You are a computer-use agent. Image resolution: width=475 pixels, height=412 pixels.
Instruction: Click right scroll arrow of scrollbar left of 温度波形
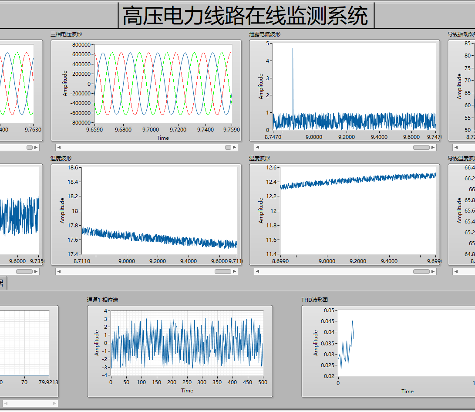(x=36, y=271)
